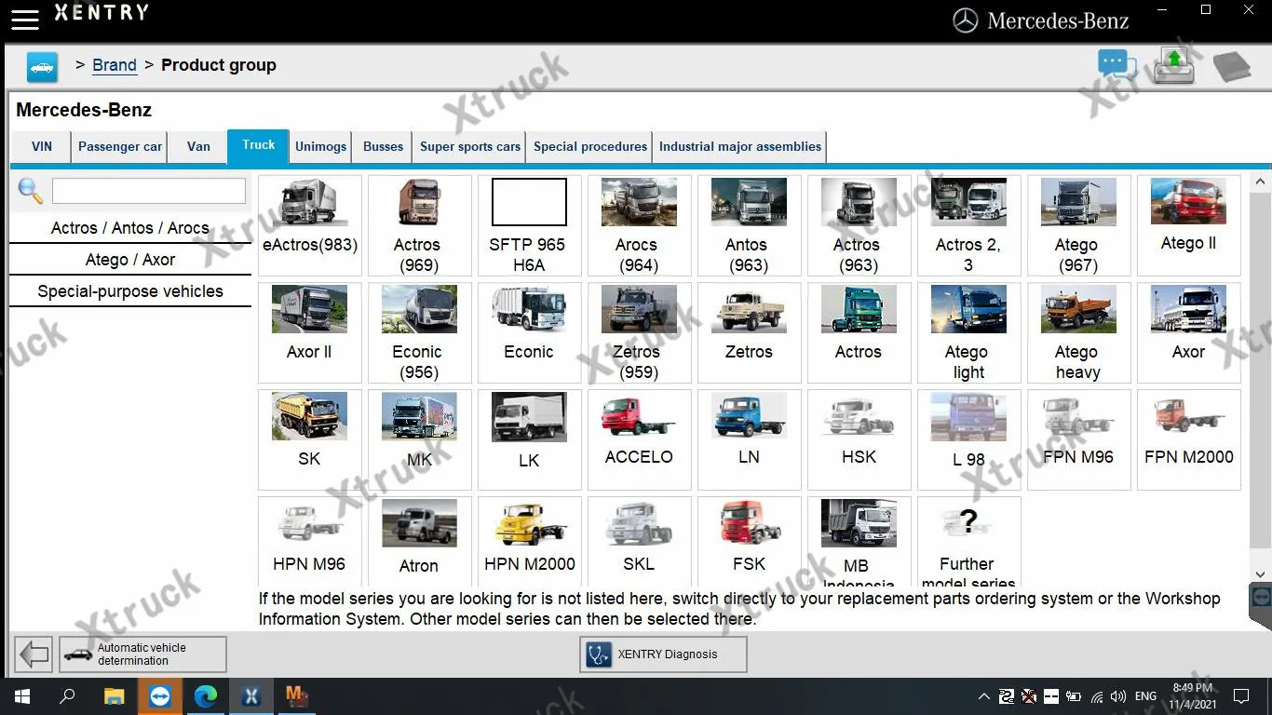The width and height of the screenshot is (1272, 715).
Task: Click the upload tray icon
Action: [1174, 66]
